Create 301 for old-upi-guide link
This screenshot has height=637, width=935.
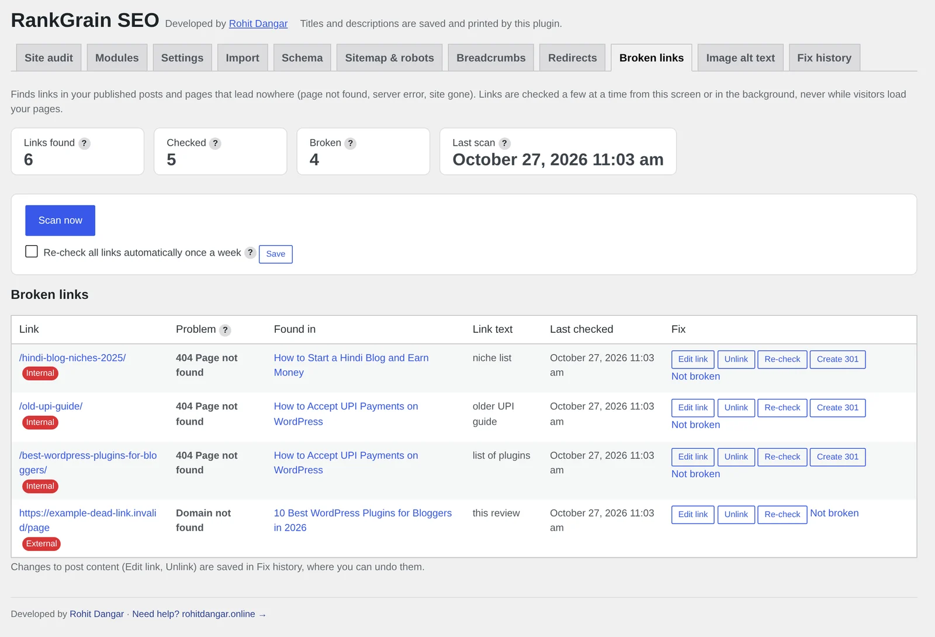(838, 408)
